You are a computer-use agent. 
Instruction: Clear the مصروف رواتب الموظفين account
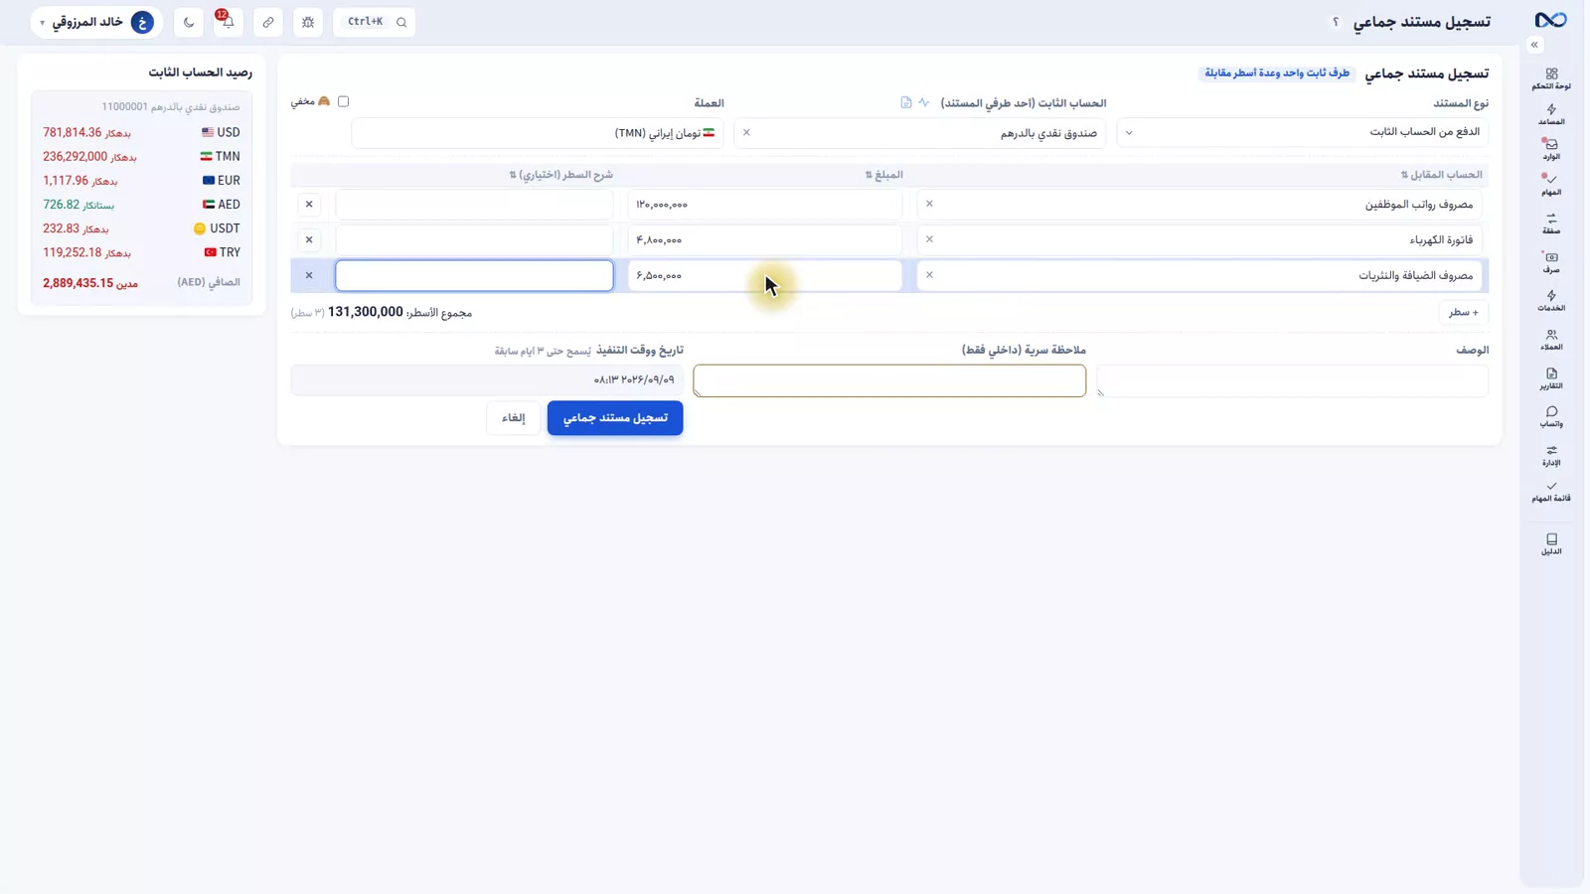929,204
